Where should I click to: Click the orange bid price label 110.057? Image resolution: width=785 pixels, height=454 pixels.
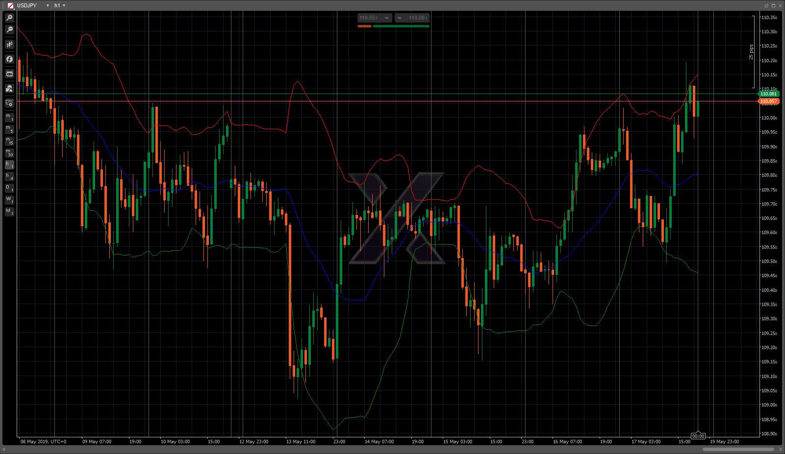tap(768, 101)
